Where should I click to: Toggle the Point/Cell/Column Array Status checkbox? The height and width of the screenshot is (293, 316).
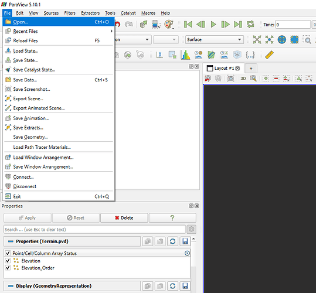pyautogui.click(x=8, y=253)
